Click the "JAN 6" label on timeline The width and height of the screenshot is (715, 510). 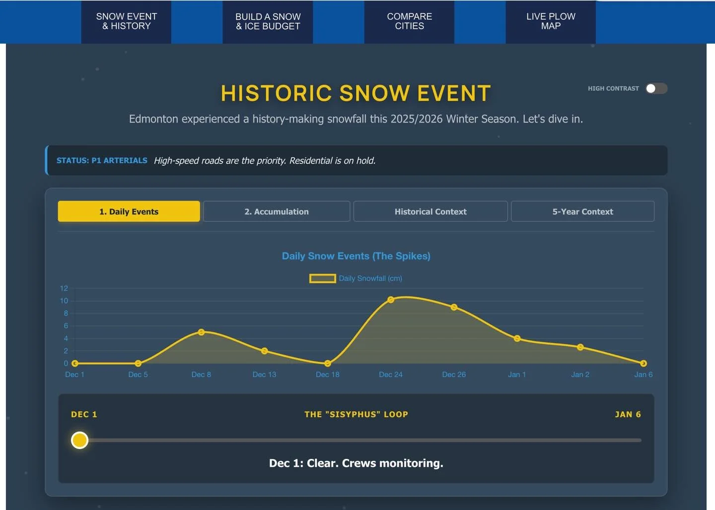[628, 414]
